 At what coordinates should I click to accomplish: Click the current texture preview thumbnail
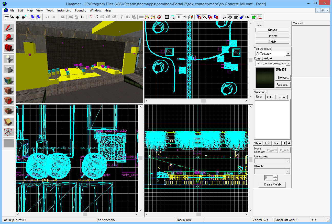pyautogui.click(x=265, y=78)
